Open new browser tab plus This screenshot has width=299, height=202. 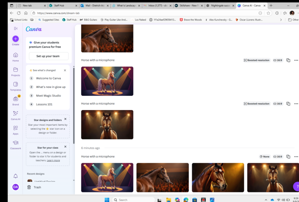pyautogui.click(x=271, y=6)
